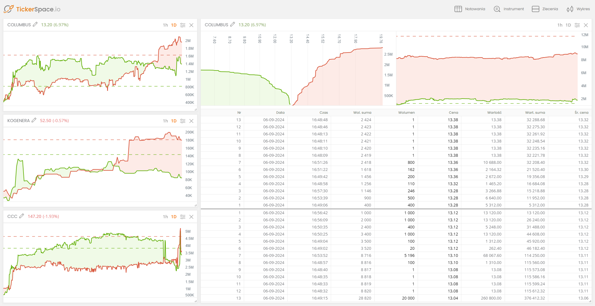
Task: Edit instrument in large COLUMBUS panel
Action: 233,24
